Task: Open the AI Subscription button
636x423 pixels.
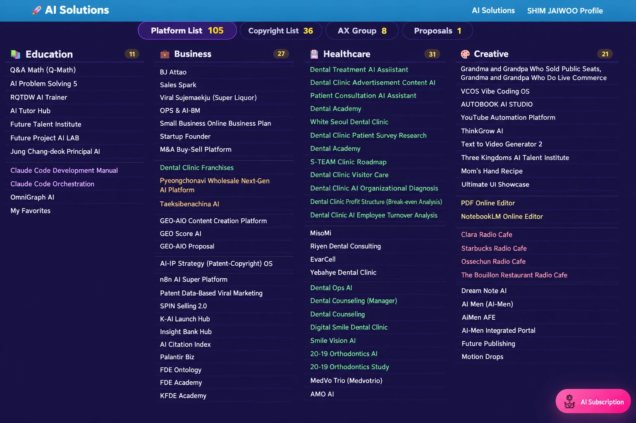Action: [593, 401]
